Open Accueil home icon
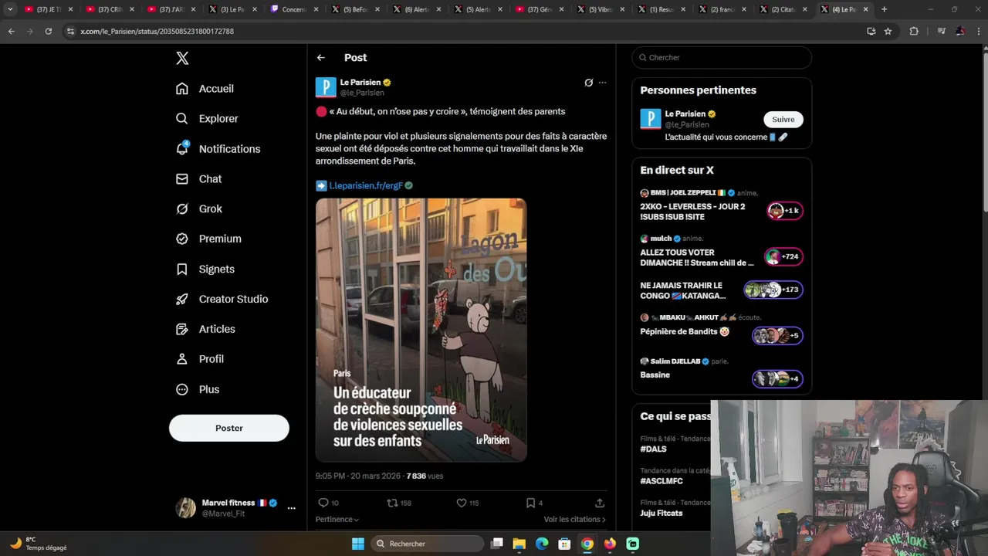The width and height of the screenshot is (988, 556). point(182,89)
